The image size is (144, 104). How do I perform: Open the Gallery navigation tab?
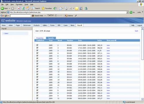pyautogui.click(x=45, y=25)
